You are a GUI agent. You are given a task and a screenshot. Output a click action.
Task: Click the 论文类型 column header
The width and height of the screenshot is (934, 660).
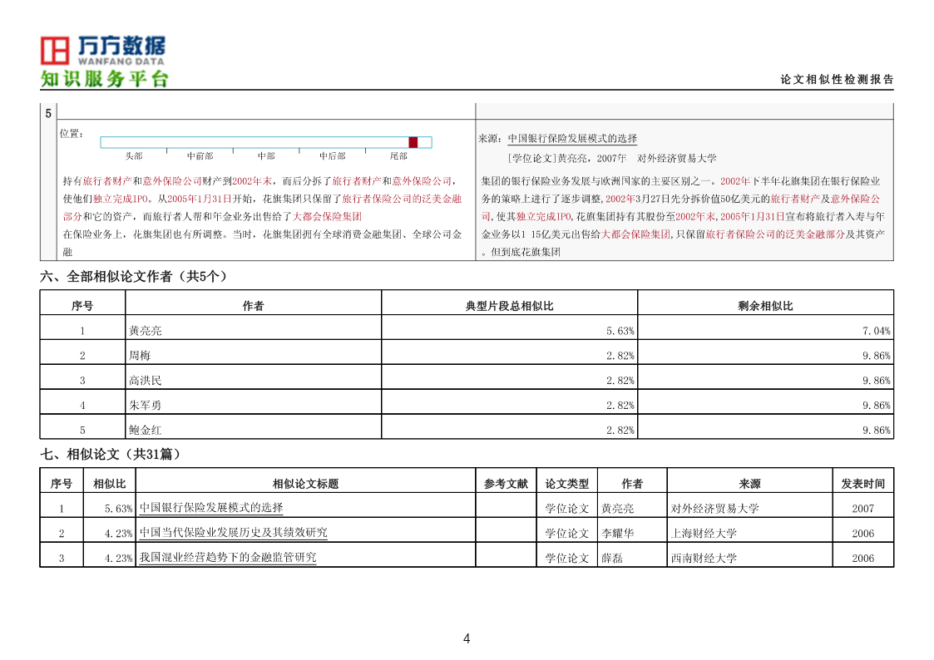click(567, 484)
